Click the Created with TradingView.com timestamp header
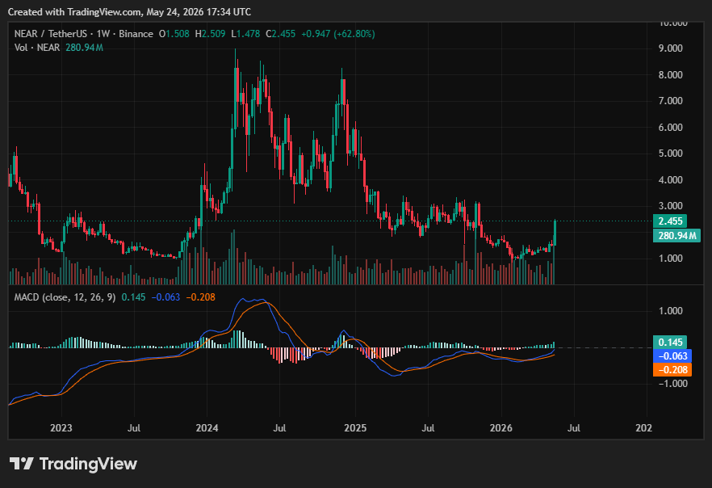Screen dimensions: 712x488 click(129, 12)
